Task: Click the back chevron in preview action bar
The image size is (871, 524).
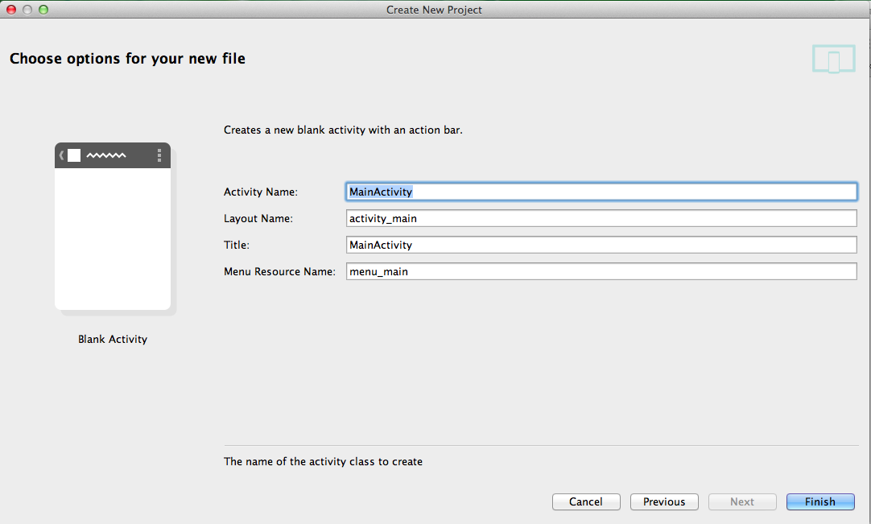Action: (x=61, y=155)
